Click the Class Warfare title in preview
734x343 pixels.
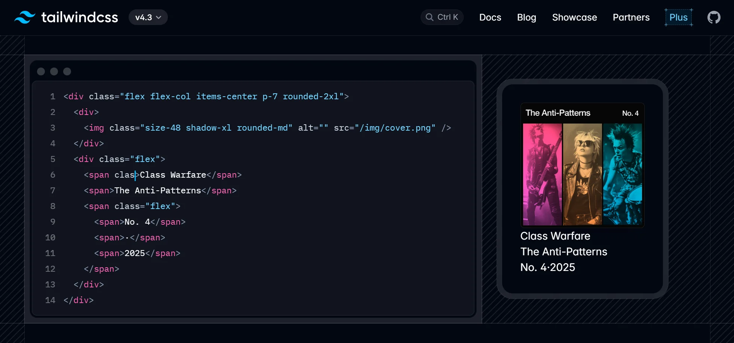coord(555,236)
